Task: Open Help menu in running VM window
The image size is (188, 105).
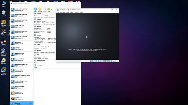Action: click(81, 12)
